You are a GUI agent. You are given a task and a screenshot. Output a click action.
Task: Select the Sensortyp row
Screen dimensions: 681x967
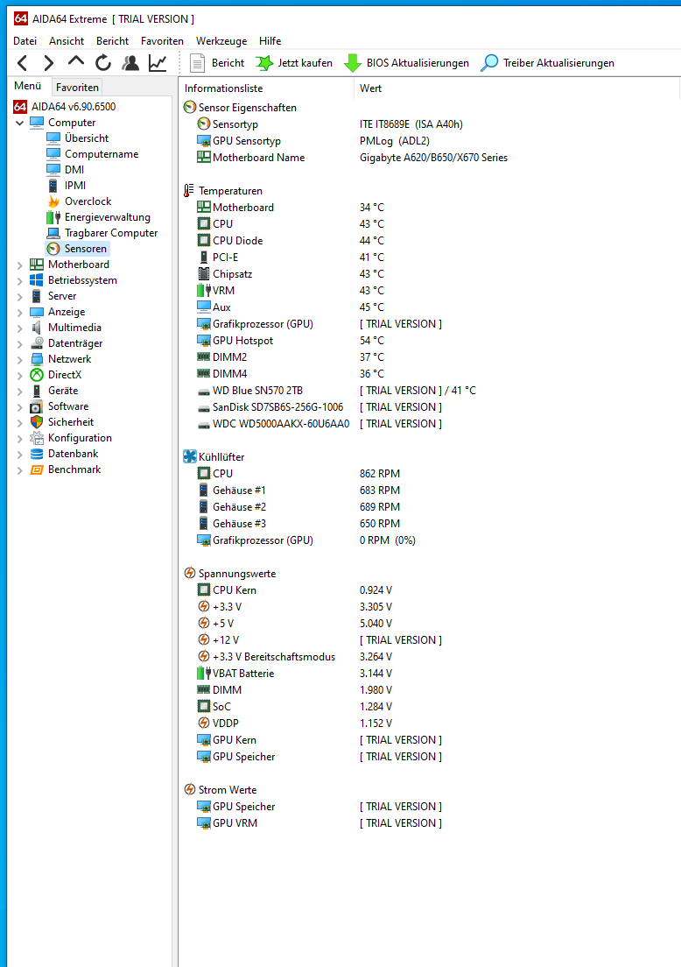tap(430, 124)
